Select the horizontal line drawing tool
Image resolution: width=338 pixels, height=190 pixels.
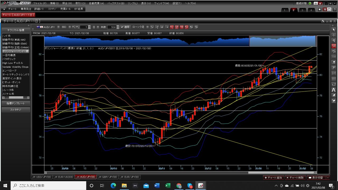(x=334, y=57)
